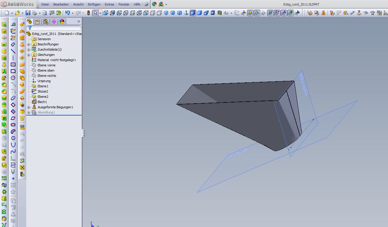This screenshot has height=227, width=388.
Task: Pick the Circle sketch tool
Action: coord(13,78)
